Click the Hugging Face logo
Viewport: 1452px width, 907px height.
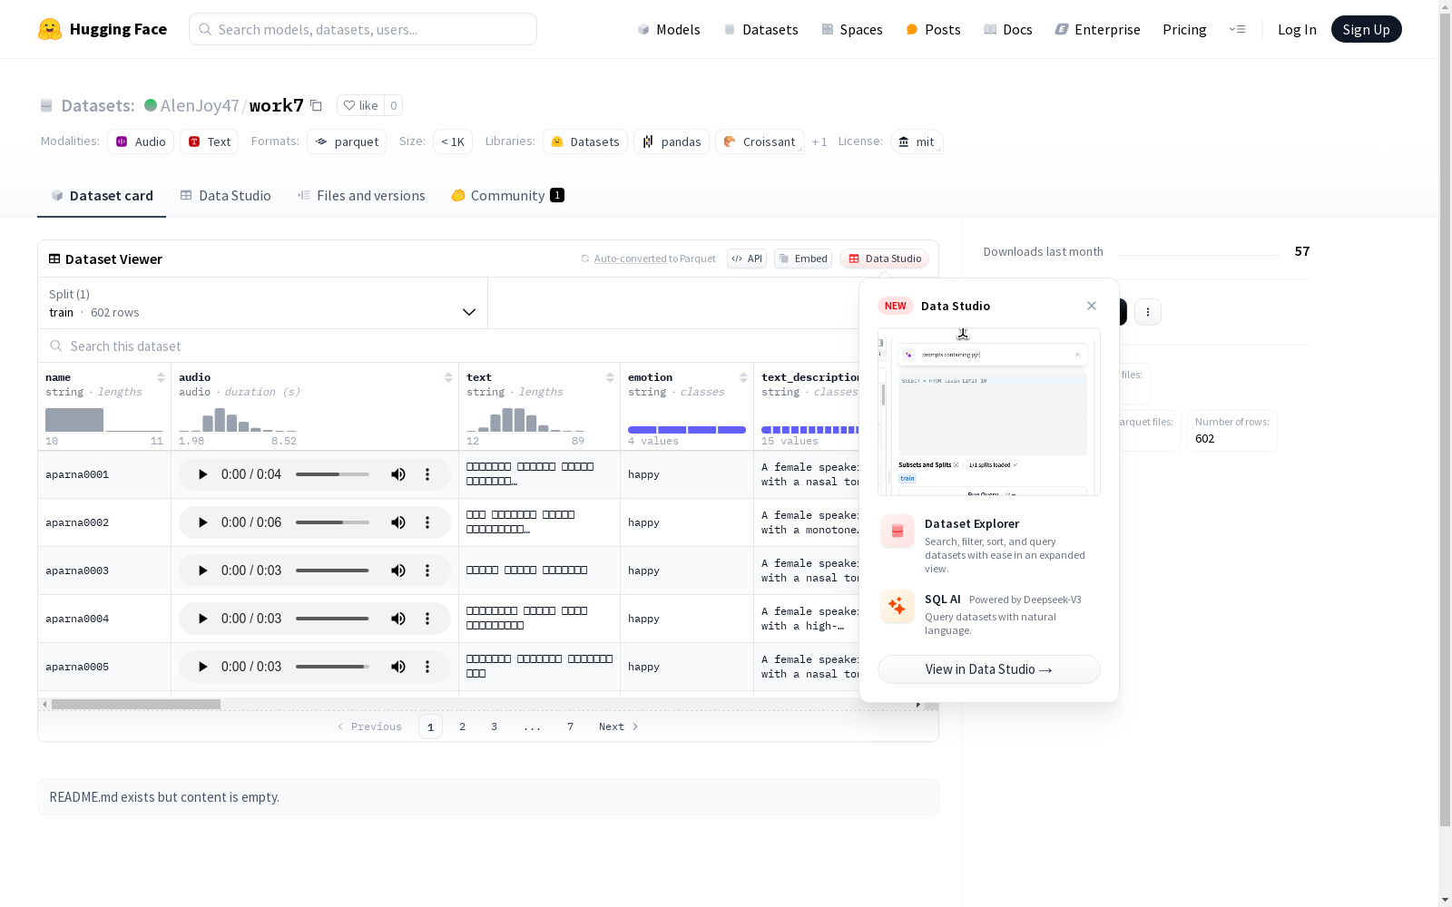[x=102, y=29]
